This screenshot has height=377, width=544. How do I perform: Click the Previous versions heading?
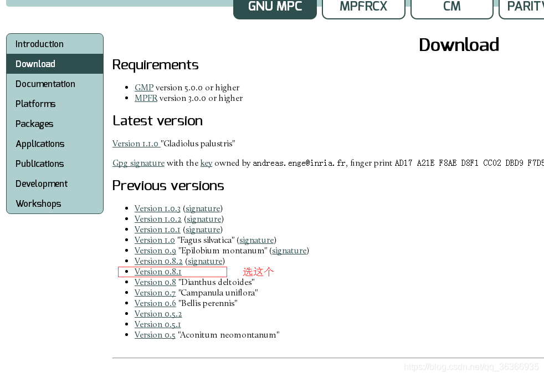(168, 186)
